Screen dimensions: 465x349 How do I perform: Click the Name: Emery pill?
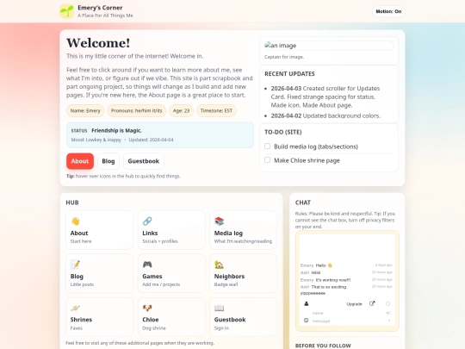(x=85, y=110)
